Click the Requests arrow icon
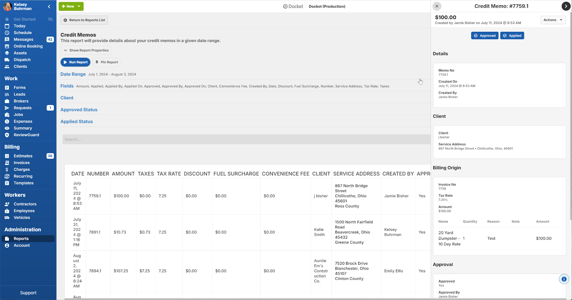 (7, 108)
